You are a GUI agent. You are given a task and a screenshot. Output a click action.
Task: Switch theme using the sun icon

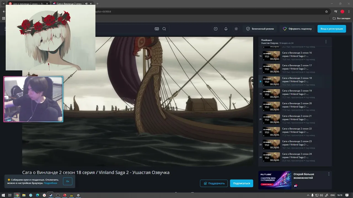pos(236,29)
